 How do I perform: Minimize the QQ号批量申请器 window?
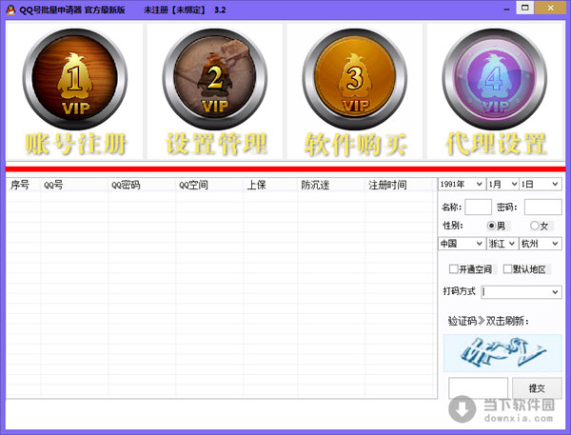click(506, 9)
